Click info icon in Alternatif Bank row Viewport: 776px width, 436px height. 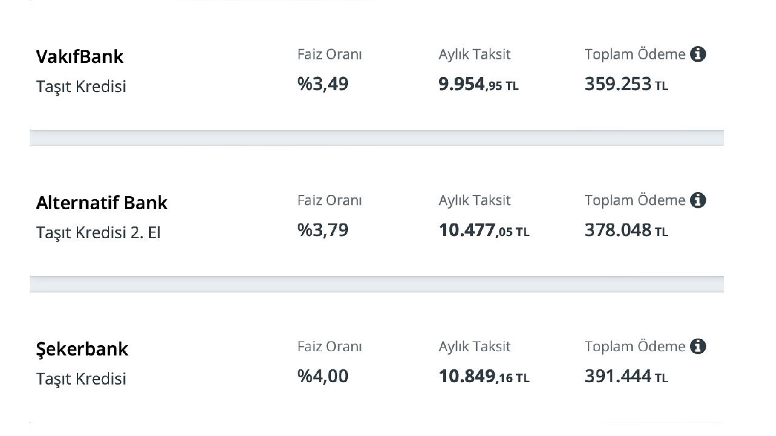[x=698, y=200]
